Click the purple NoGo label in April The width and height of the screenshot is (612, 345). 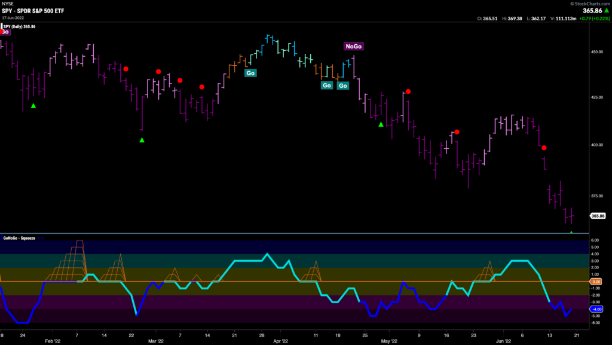point(354,47)
